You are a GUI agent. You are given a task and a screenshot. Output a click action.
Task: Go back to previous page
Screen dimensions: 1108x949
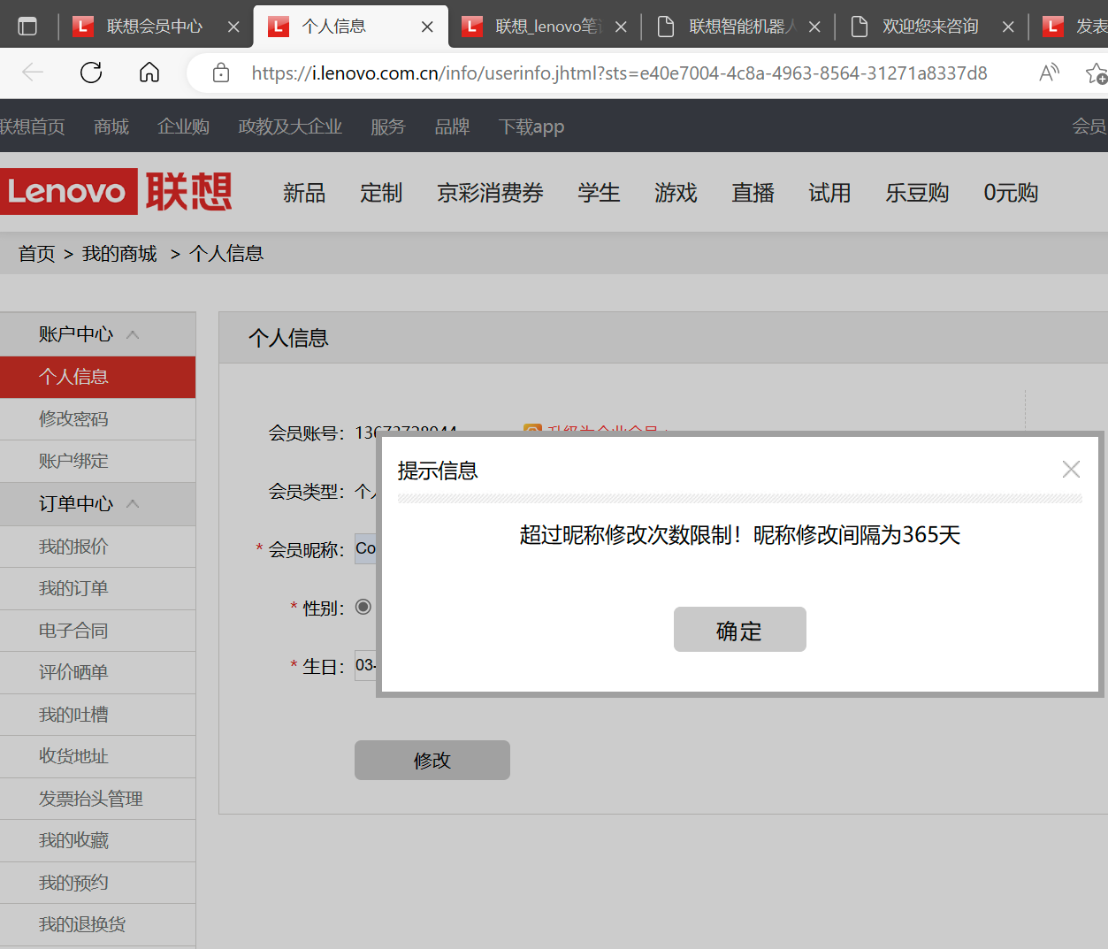point(33,73)
